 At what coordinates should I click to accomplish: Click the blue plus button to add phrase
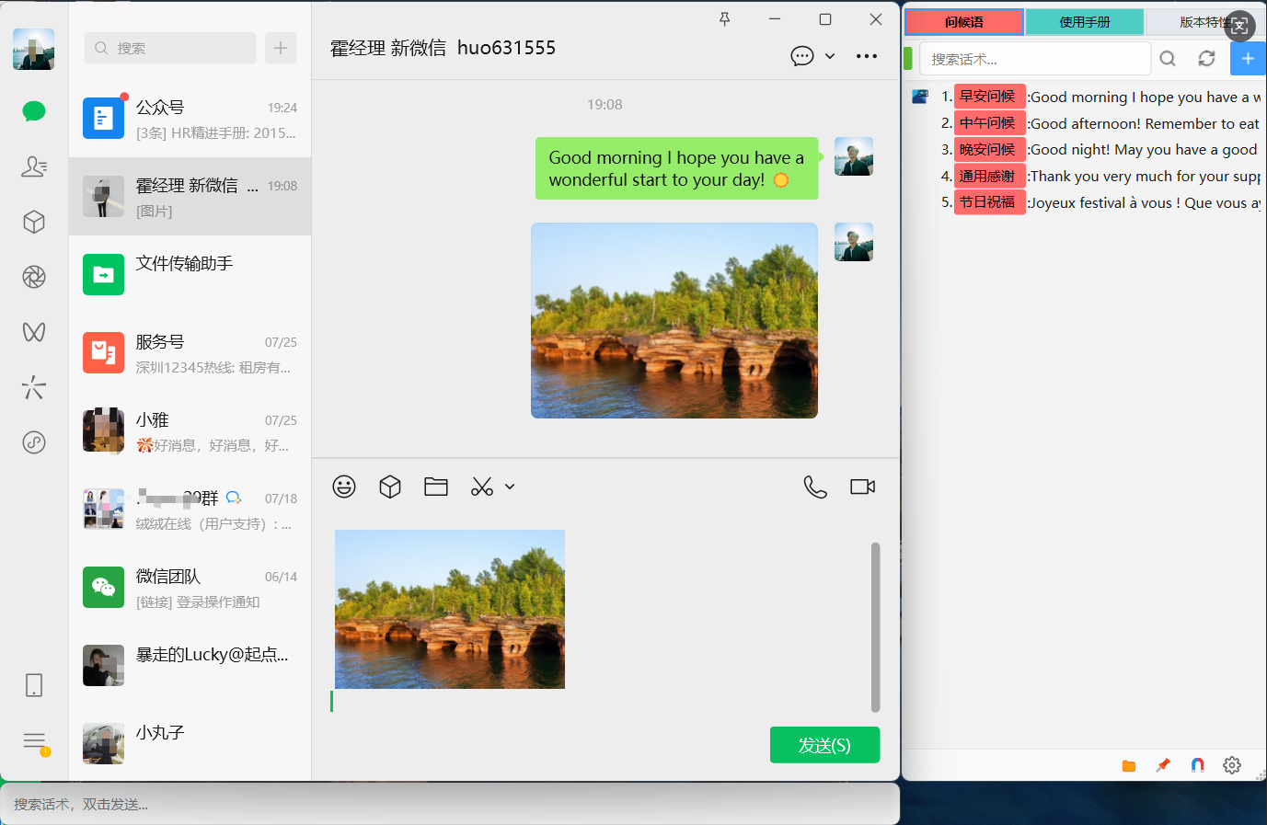pyautogui.click(x=1248, y=59)
